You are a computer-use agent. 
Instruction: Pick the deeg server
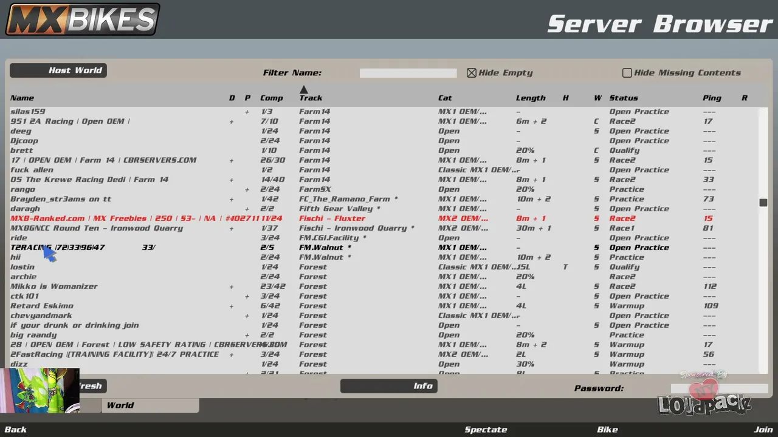click(385, 131)
